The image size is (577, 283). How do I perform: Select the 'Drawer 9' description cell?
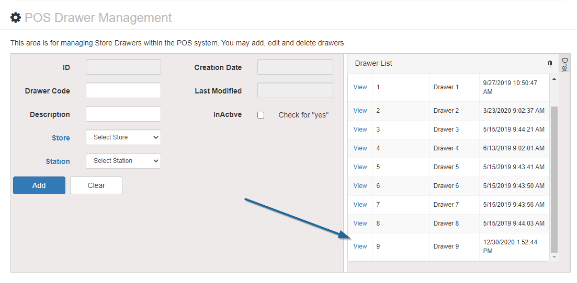click(x=455, y=246)
